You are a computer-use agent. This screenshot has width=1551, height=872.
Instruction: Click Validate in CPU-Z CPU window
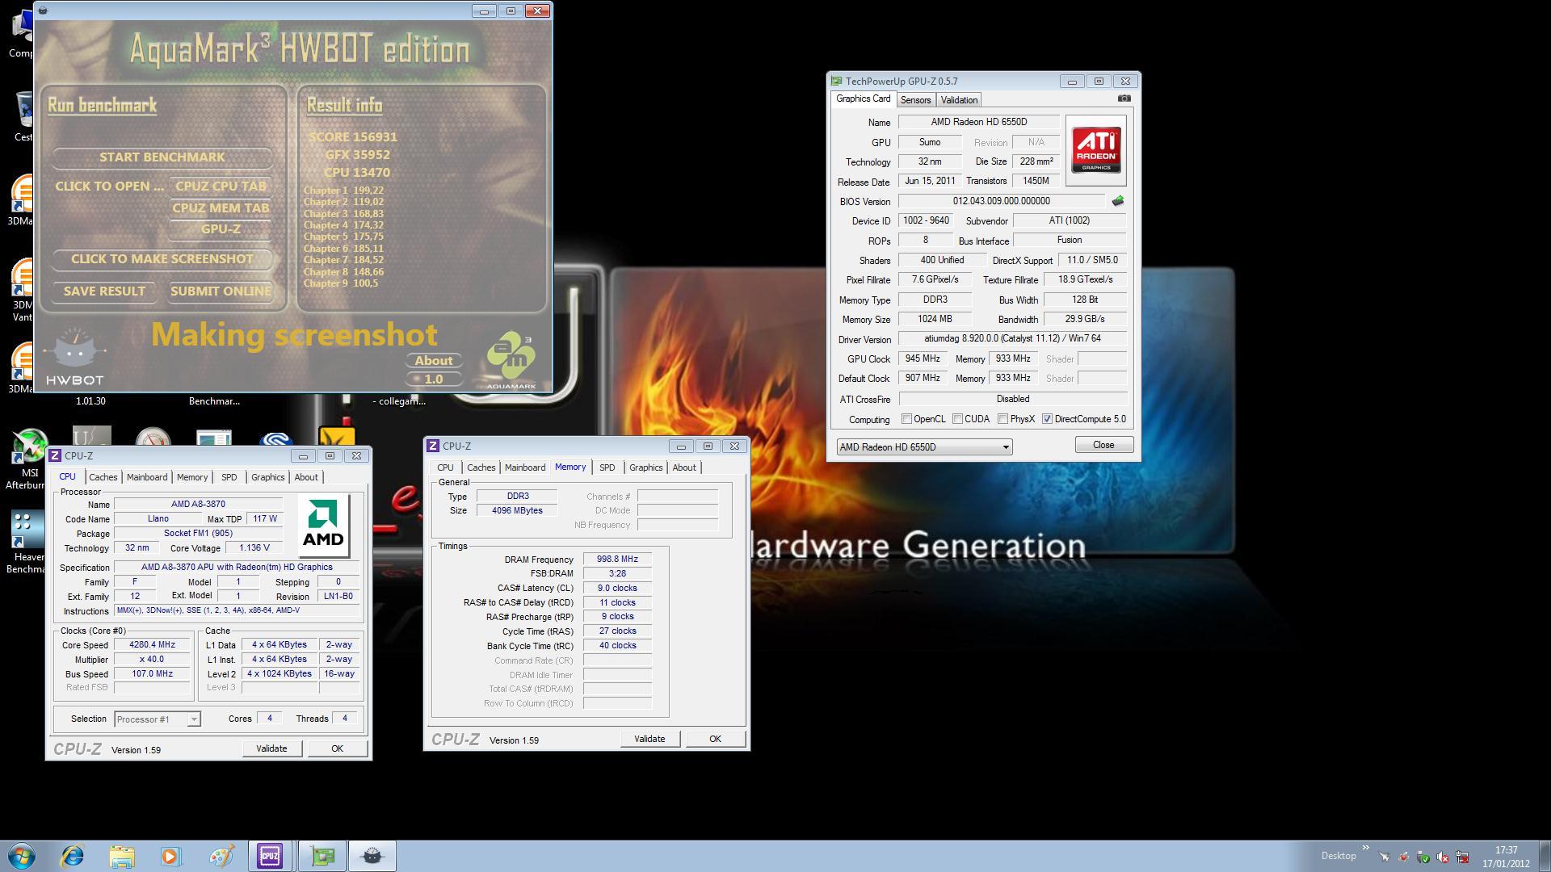[271, 748]
